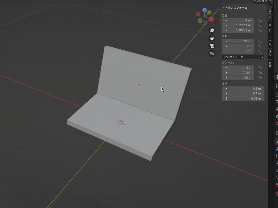The image size is (278, 208).
Task: Switch to the ツール sidebar tab
Action: tap(270, 27)
